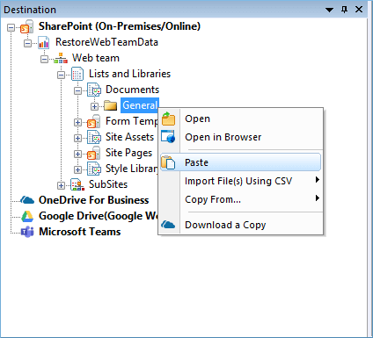The image size is (373, 338).
Task: Click the Documents library icon
Action: (x=94, y=90)
